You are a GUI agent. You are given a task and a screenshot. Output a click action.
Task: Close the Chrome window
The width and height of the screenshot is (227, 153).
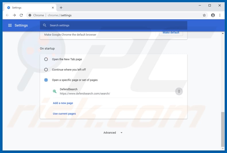click(220, 5)
